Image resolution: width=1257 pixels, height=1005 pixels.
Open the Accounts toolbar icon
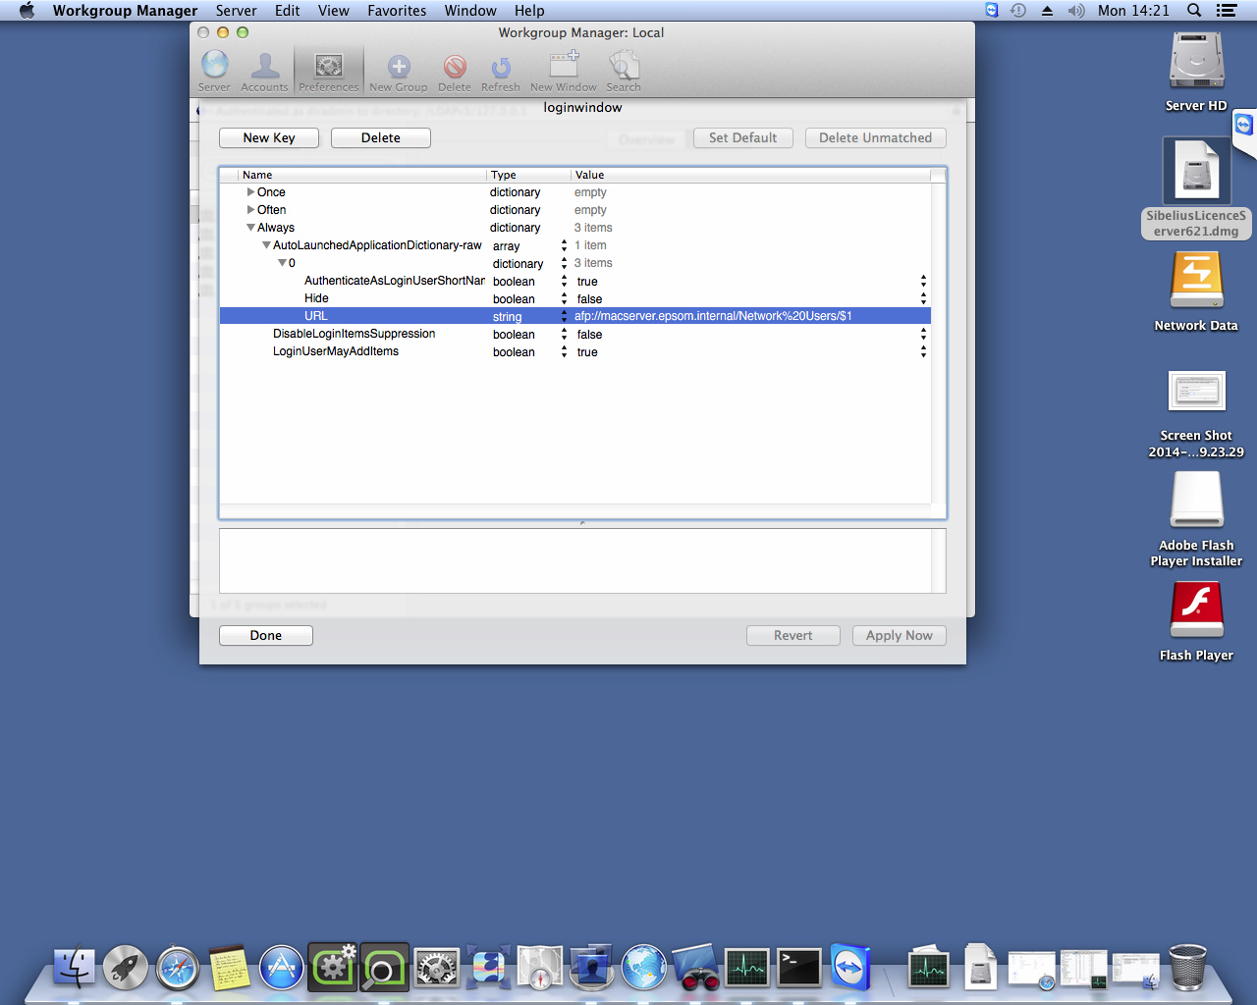pos(264,71)
